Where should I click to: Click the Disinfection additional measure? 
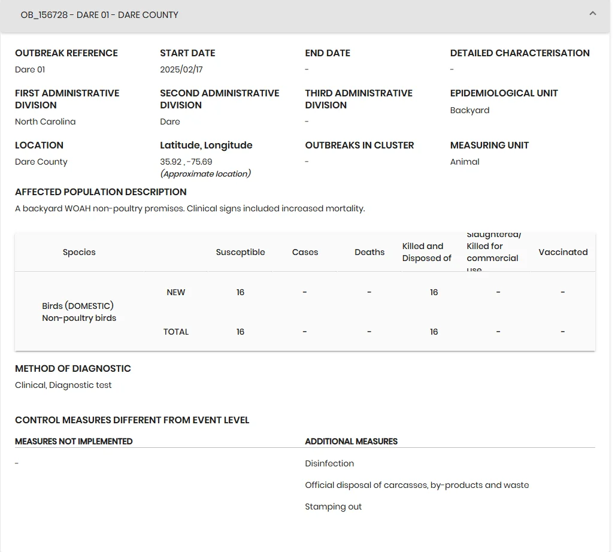pyautogui.click(x=329, y=463)
